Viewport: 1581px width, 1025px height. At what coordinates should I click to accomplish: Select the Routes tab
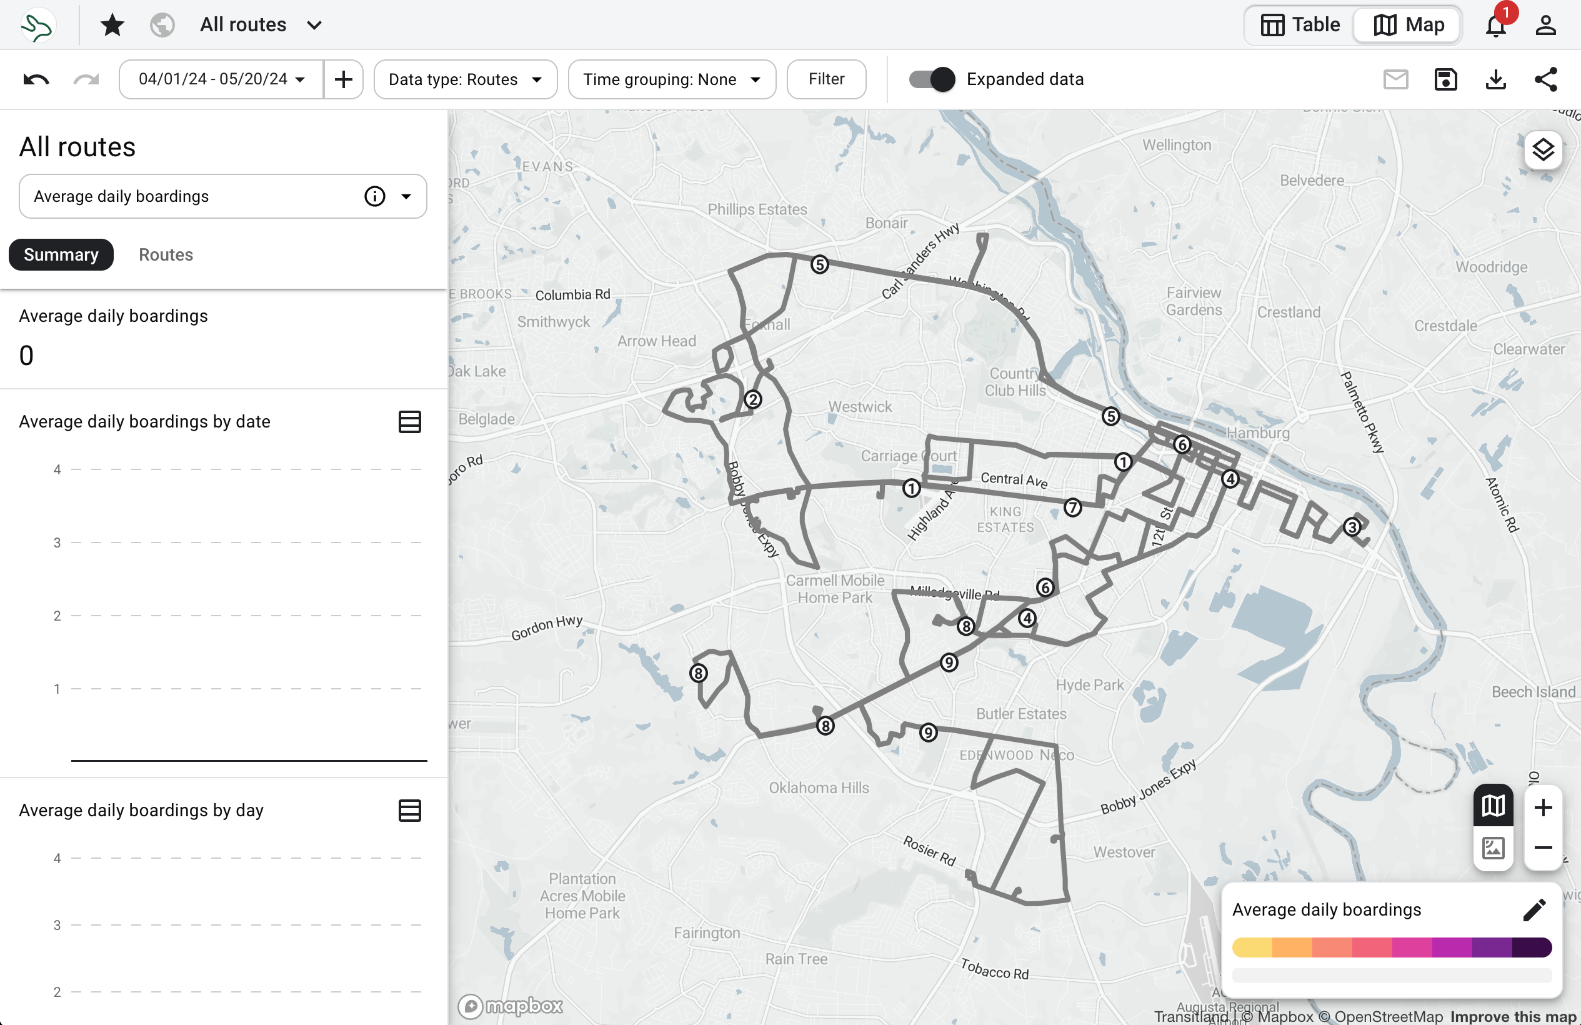tap(166, 254)
